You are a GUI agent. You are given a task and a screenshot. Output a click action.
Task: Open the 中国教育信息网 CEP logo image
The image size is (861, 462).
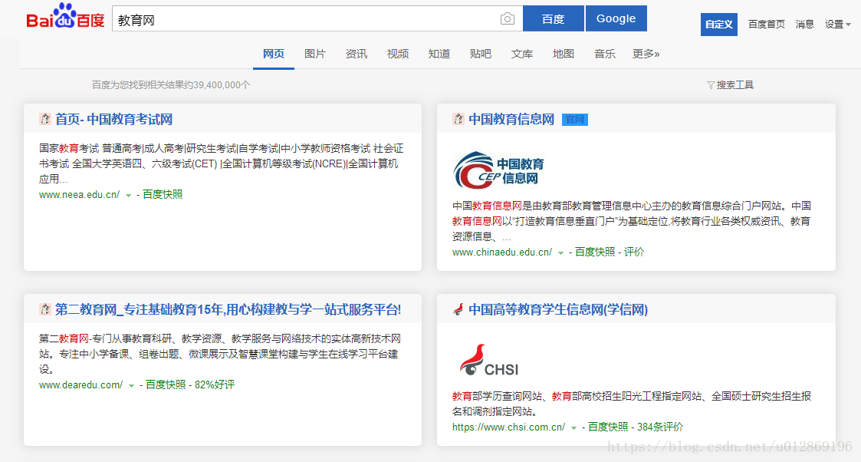click(498, 170)
